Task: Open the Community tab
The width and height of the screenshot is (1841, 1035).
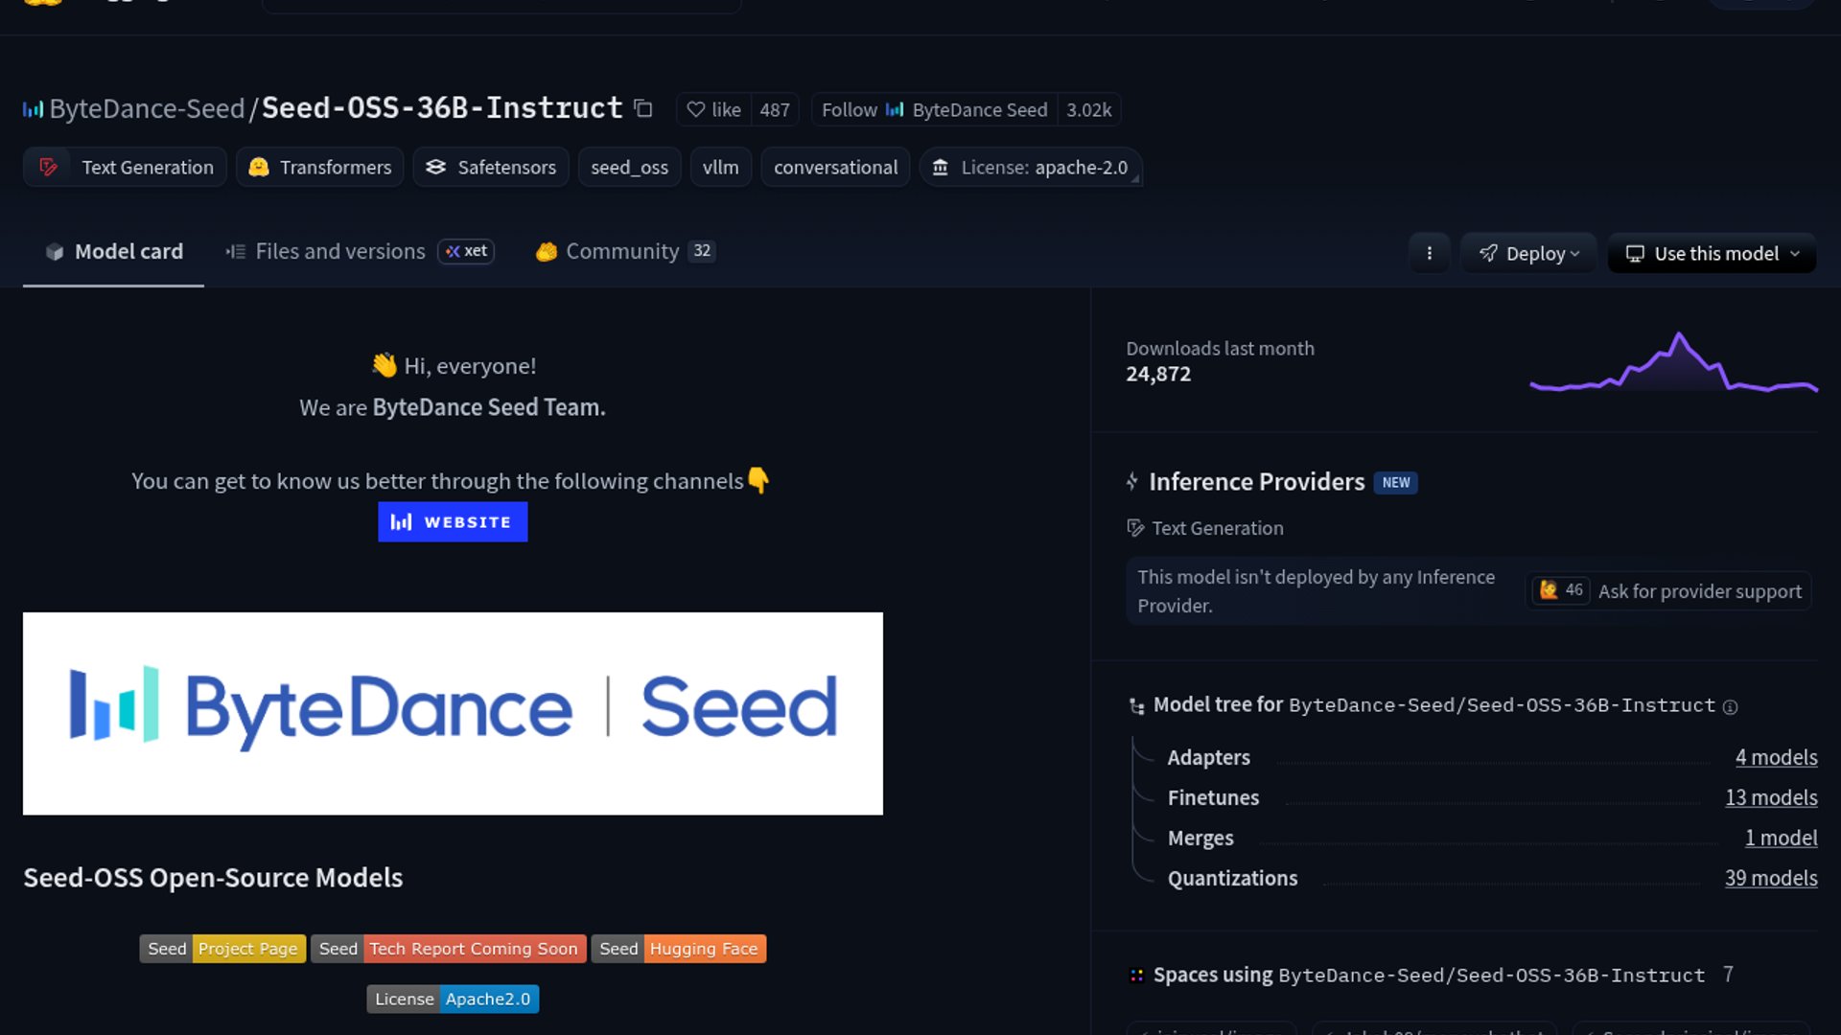Action: (x=621, y=251)
